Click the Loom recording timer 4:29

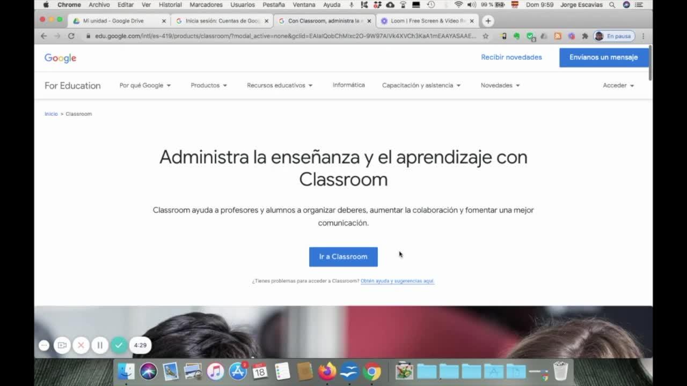[140, 345]
